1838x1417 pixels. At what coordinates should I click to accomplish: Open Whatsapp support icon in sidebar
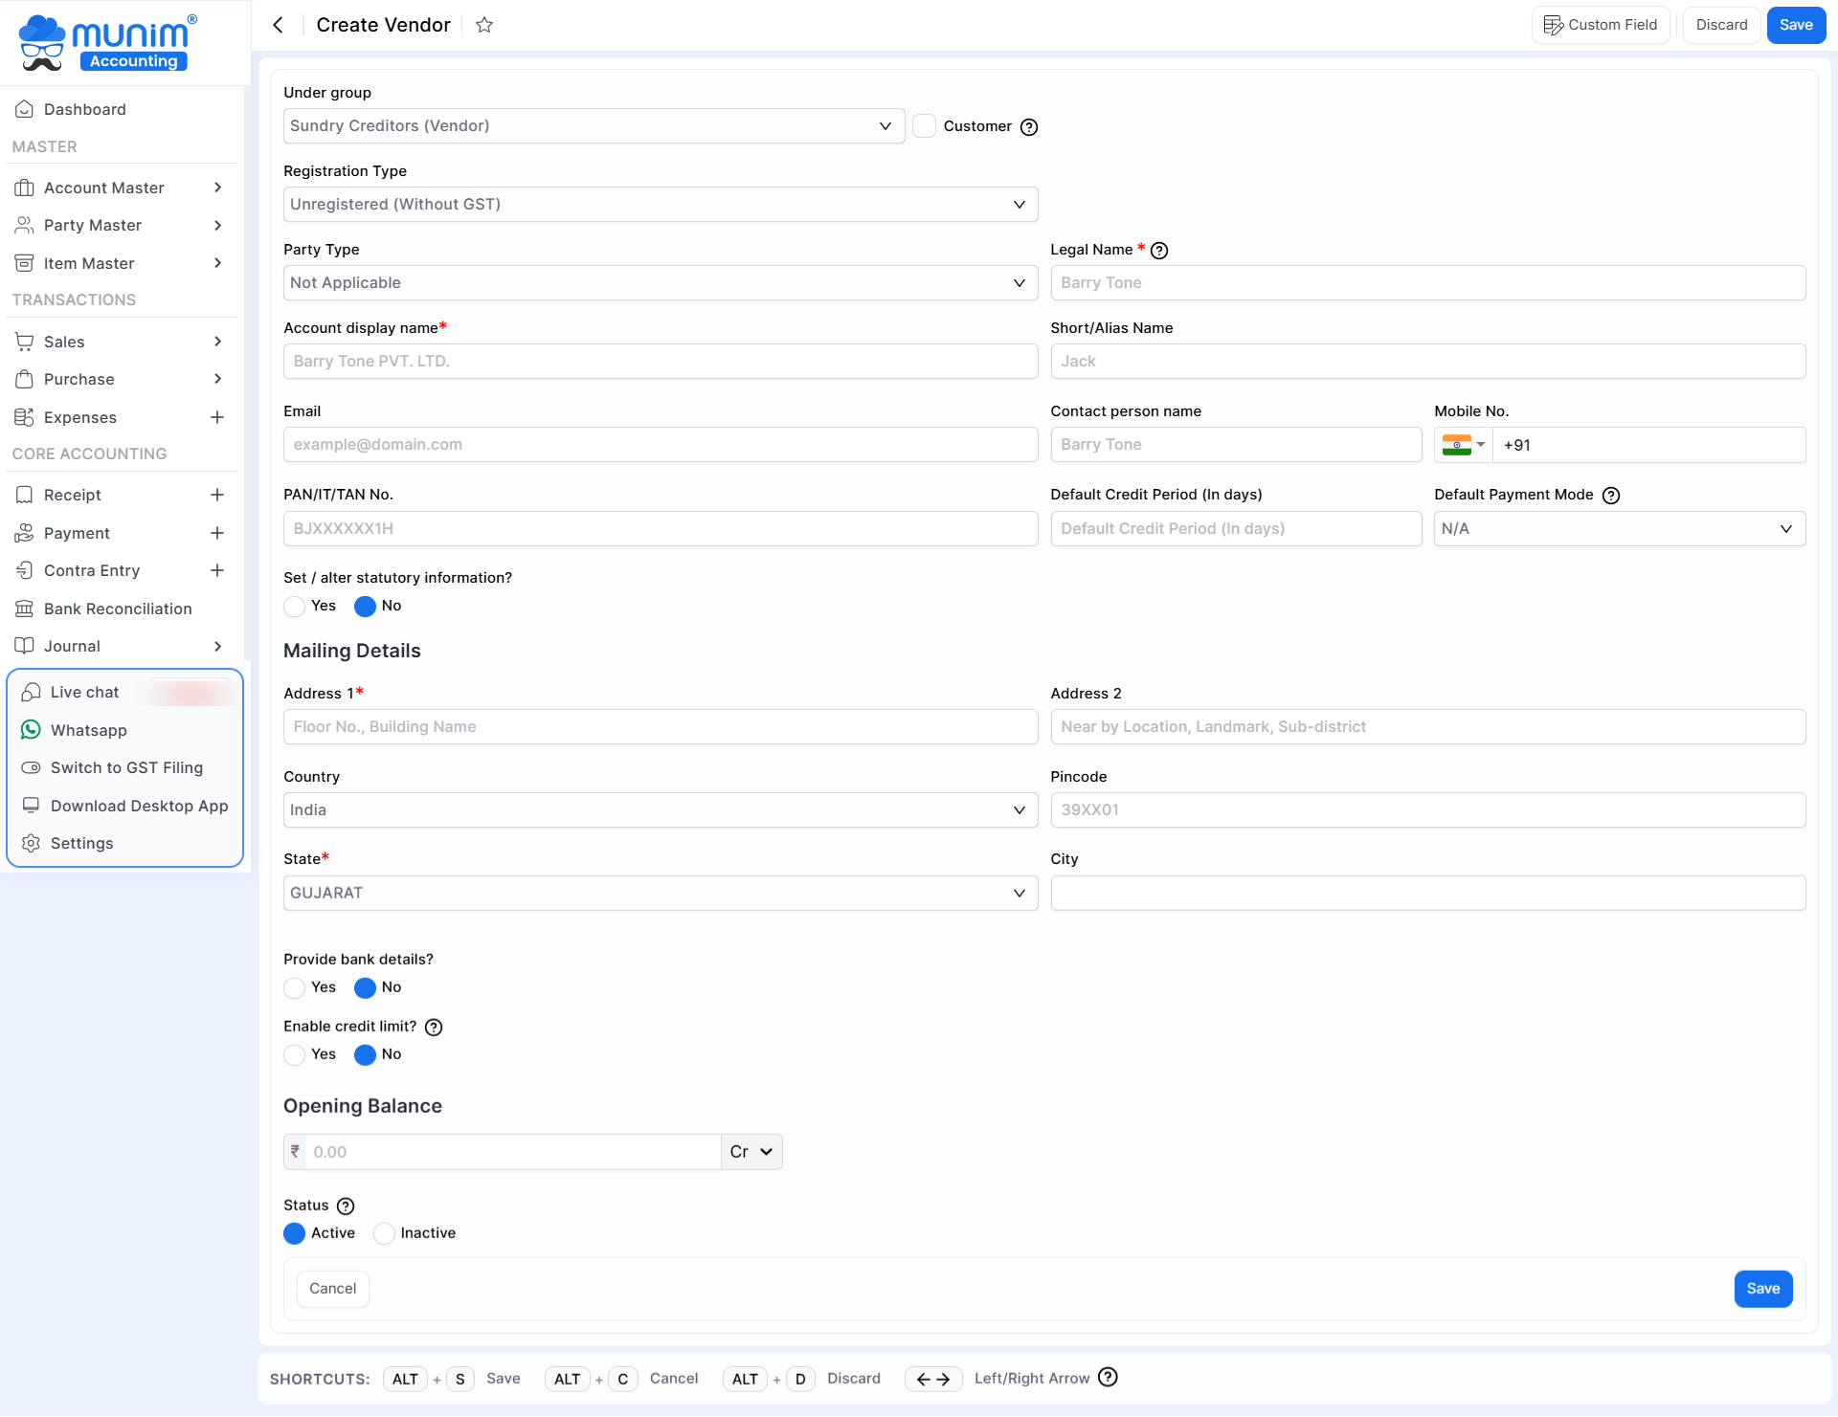pyautogui.click(x=31, y=730)
